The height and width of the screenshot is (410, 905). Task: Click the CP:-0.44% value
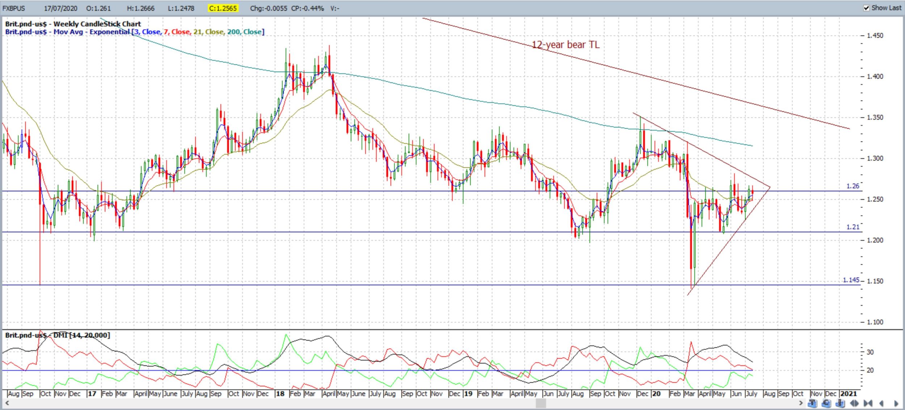coord(307,8)
